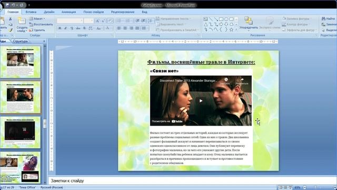
Task: Click the bulleted list icon
Action: (120, 21)
